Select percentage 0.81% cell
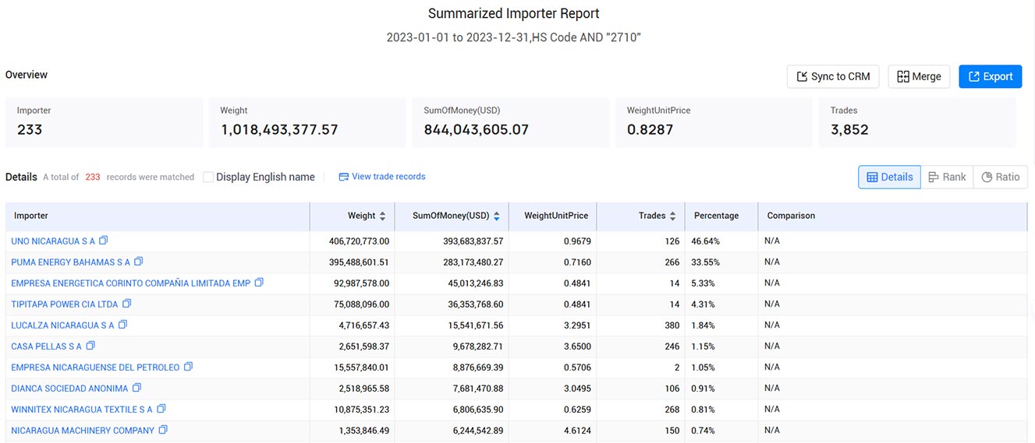This screenshot has width=1035, height=443. [704, 410]
